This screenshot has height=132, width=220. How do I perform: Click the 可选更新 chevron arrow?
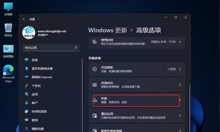click(x=180, y=69)
